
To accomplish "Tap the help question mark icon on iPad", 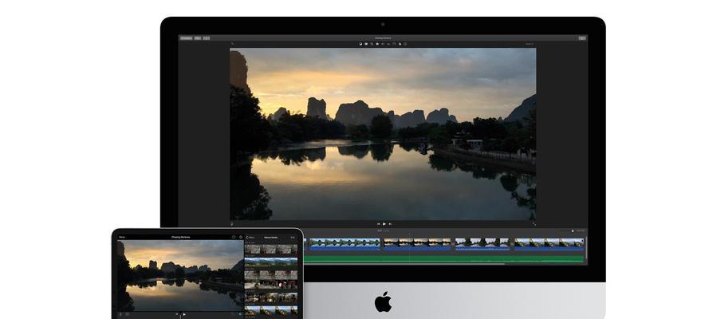I will coord(234,237).
